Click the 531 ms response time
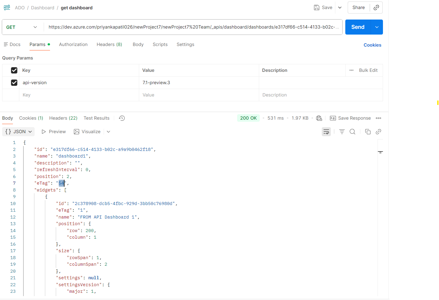Viewport: 439px width, 300px height. 276,118
